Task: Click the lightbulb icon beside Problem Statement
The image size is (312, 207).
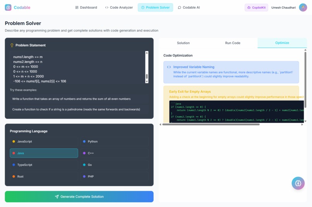Action: (x=12, y=45)
